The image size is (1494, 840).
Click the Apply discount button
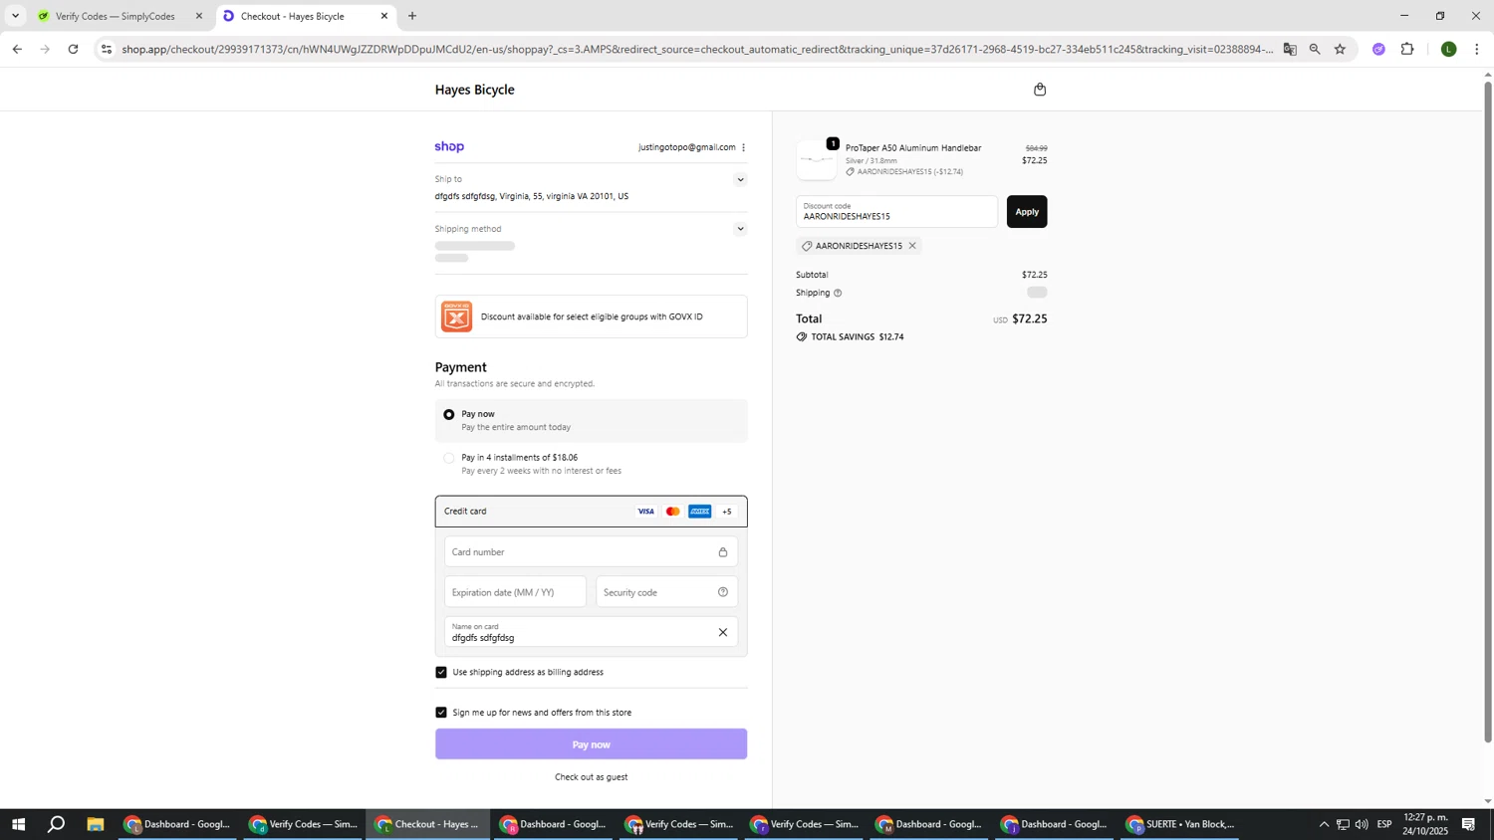click(1027, 212)
